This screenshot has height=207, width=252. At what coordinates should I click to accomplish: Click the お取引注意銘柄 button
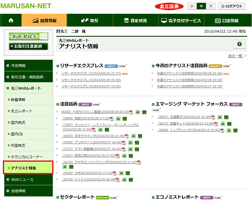[x=28, y=47]
